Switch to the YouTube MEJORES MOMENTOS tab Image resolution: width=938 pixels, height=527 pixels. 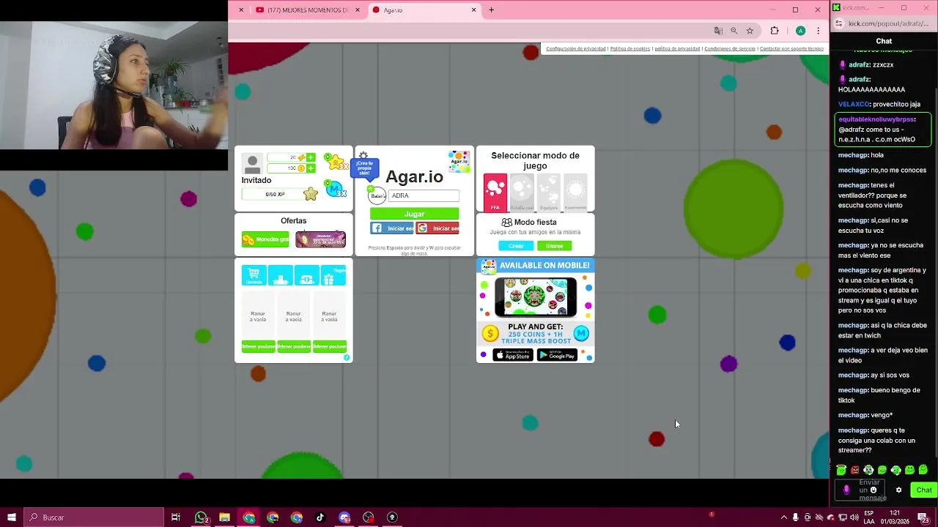(x=308, y=10)
